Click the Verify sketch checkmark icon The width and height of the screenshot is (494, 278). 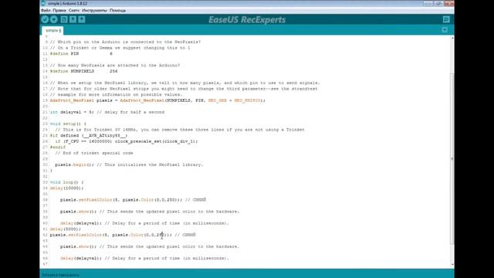(45, 19)
